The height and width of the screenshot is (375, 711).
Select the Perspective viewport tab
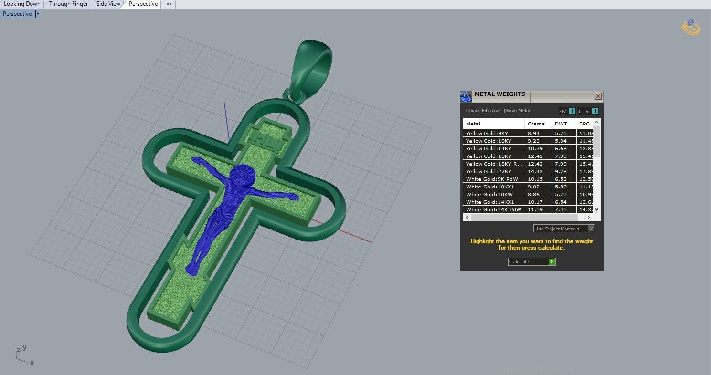(143, 4)
